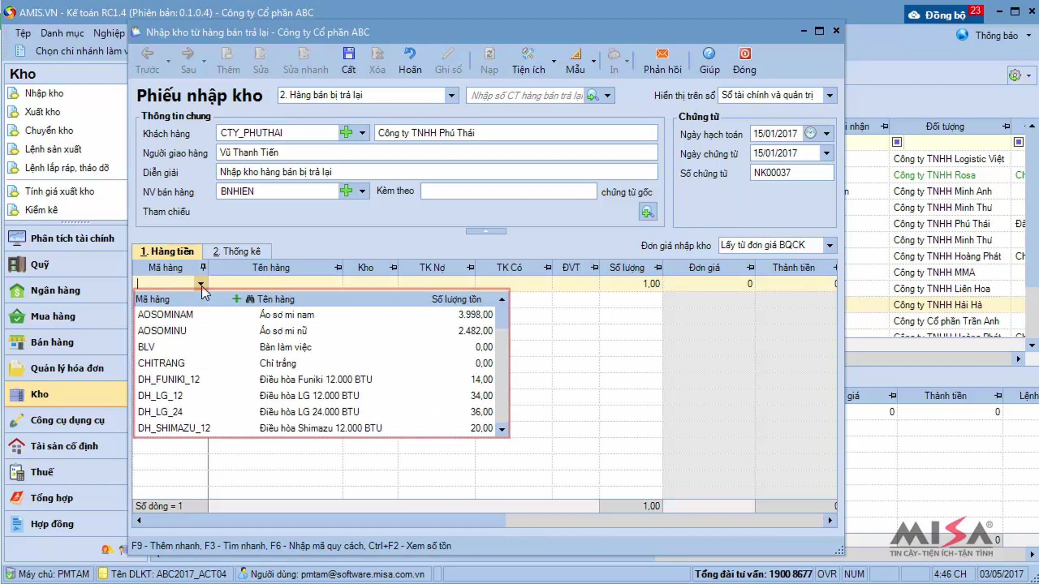The width and height of the screenshot is (1039, 584).
Task: Click the Nạp (reload) toolbar icon
Action: 489,54
